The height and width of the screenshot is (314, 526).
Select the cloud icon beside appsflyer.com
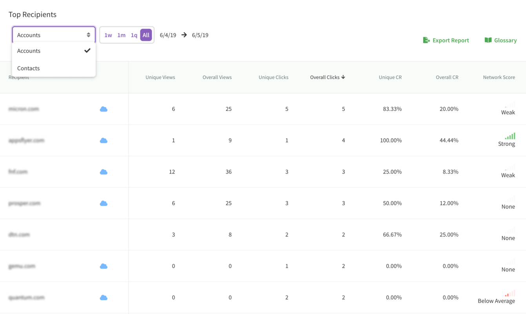[x=104, y=140]
